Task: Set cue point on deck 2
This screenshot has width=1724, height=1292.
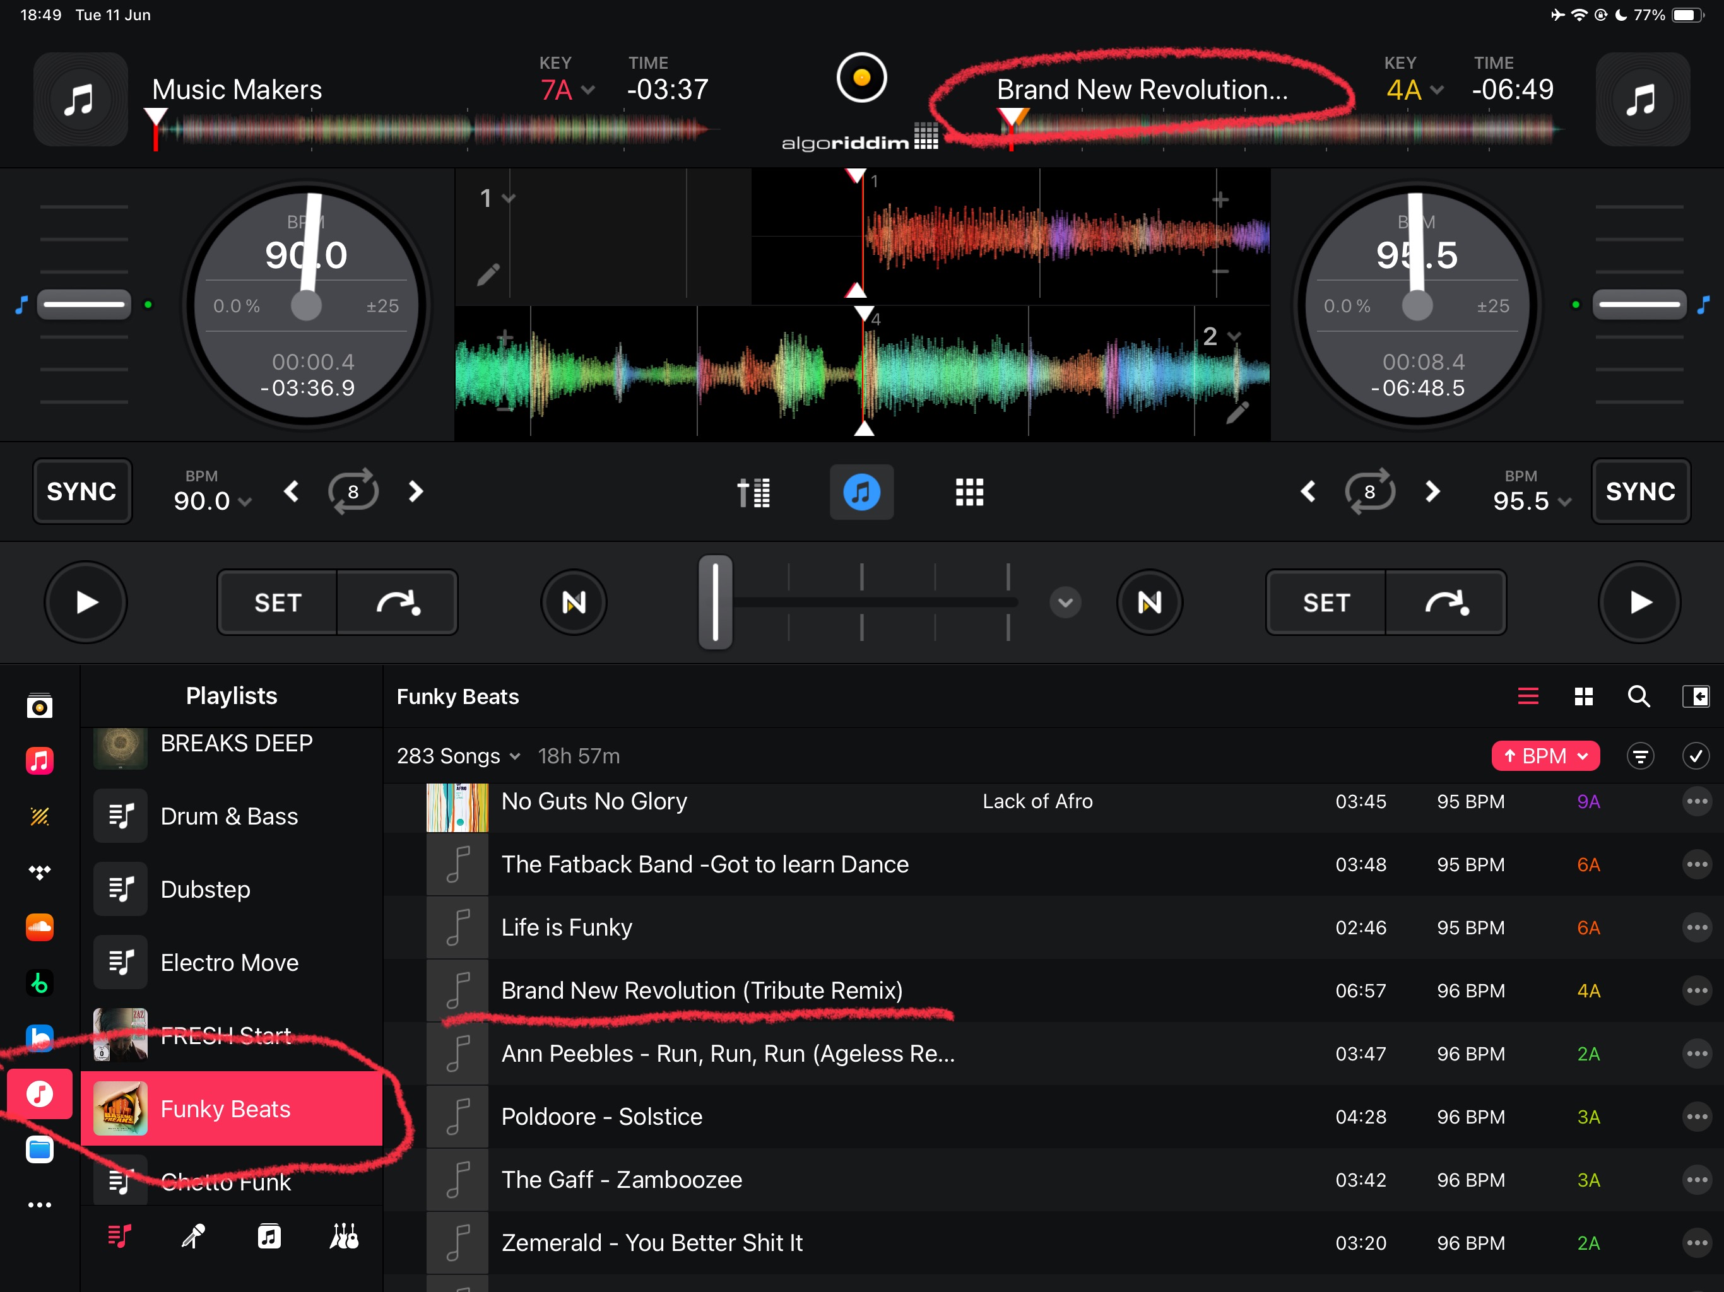Action: coord(1326,602)
